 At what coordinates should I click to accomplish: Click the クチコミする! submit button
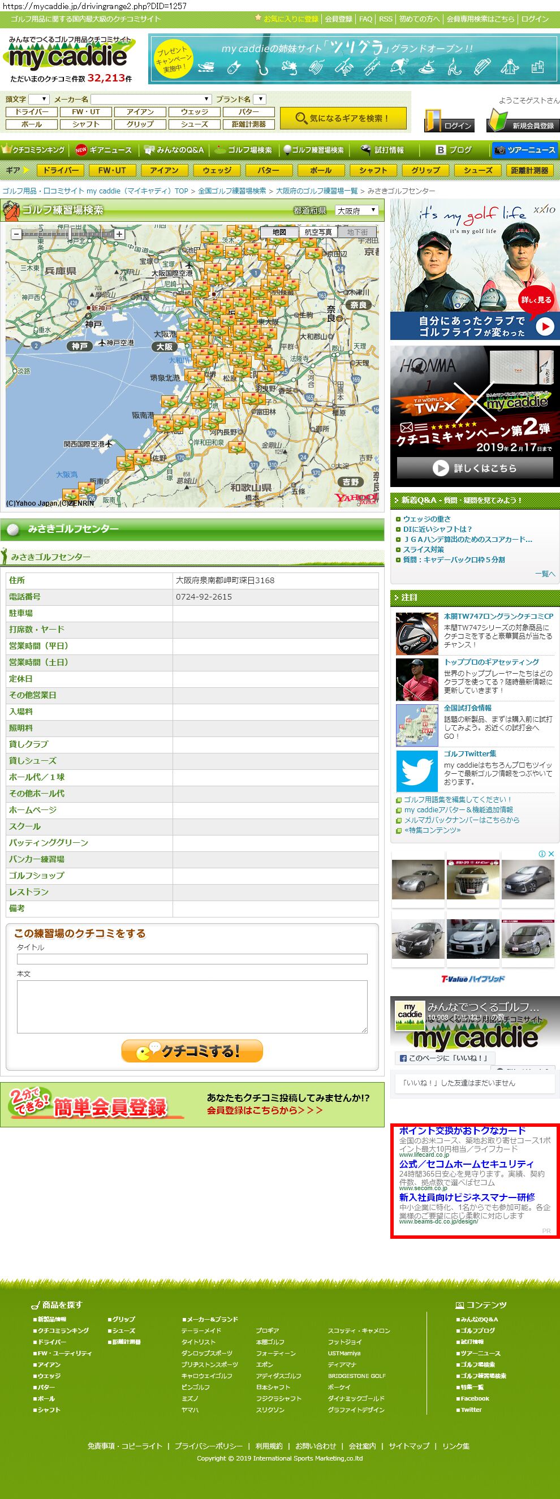[192, 1051]
